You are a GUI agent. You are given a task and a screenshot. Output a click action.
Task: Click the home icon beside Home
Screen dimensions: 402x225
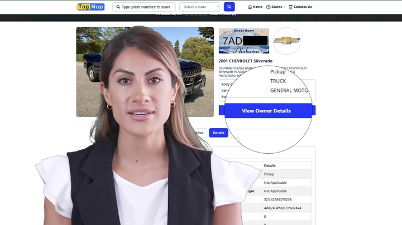click(x=250, y=7)
